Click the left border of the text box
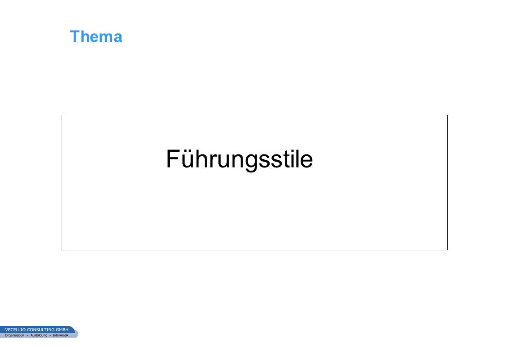 tap(62, 182)
